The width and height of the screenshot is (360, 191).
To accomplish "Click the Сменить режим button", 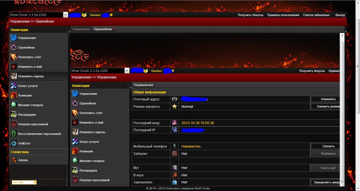I will 325,106.
